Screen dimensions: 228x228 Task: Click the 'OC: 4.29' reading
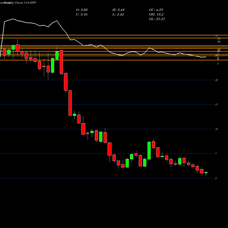[156, 10]
